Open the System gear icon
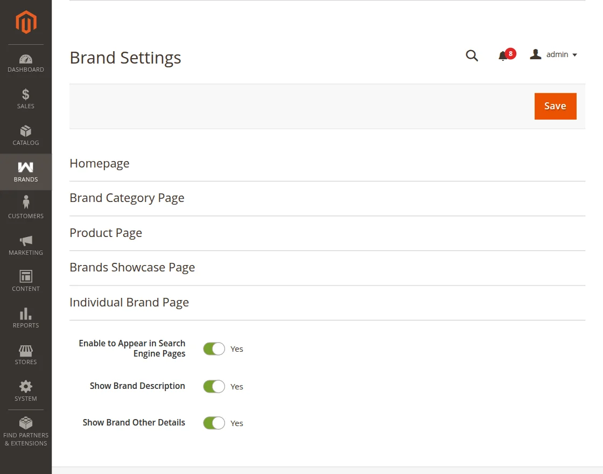Image resolution: width=603 pixels, height=474 pixels. (x=26, y=386)
